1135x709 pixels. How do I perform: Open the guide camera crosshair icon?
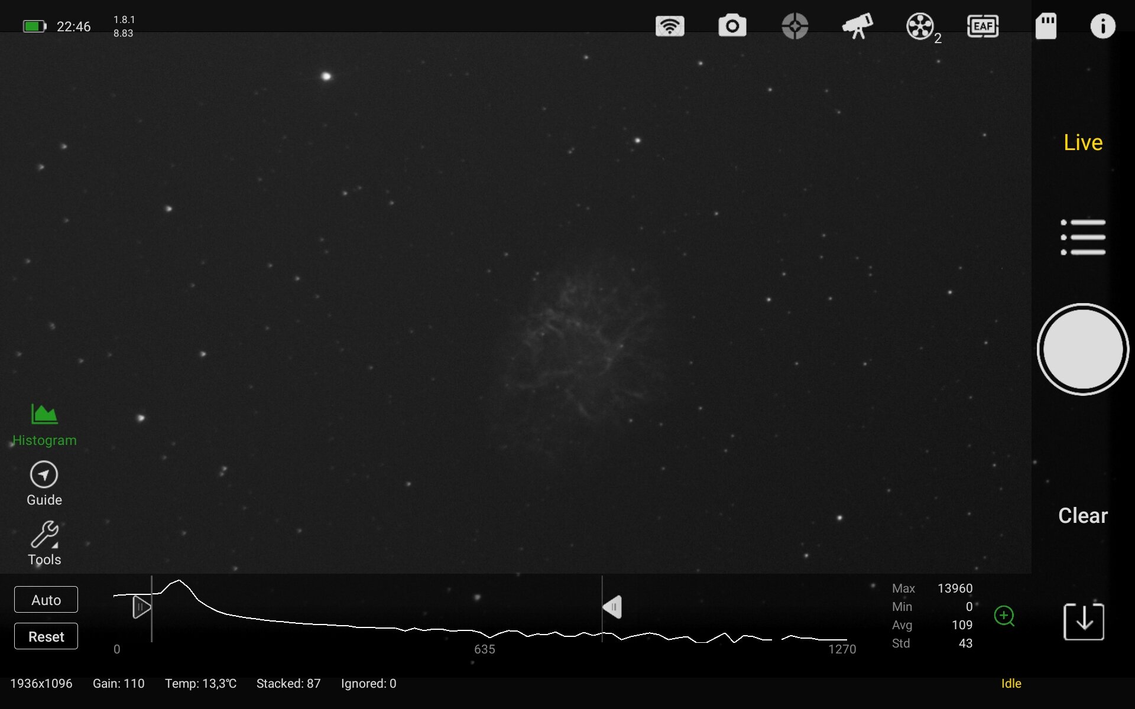[794, 26]
